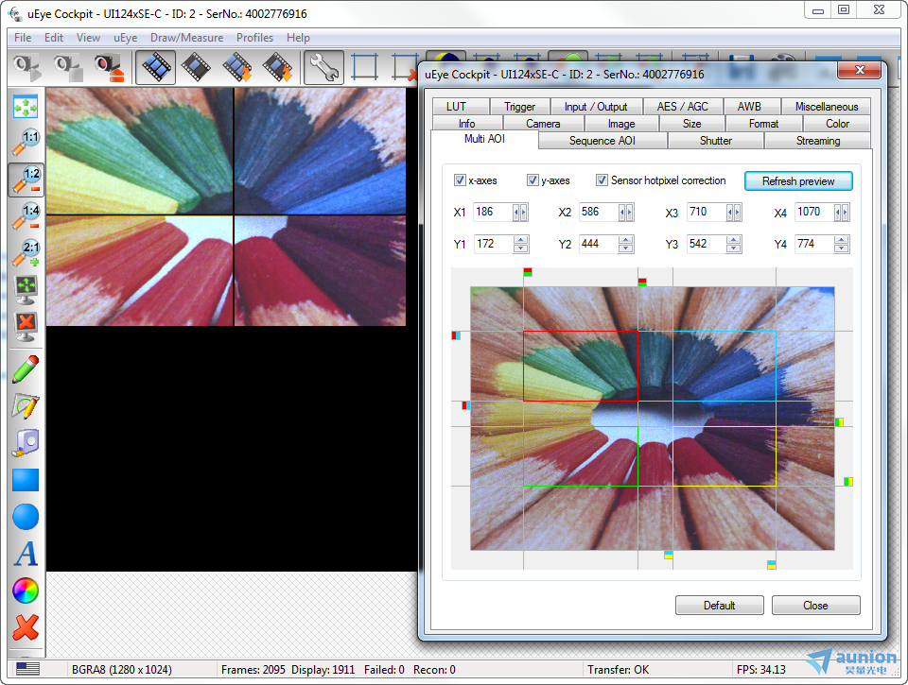Decrease Y4 value with down arrow
This screenshot has width=908, height=685.
[x=842, y=248]
